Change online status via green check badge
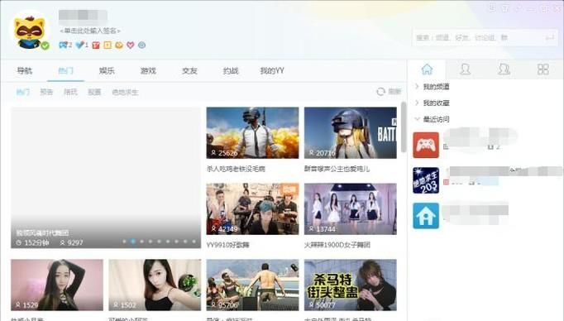The width and height of the screenshot is (564, 321). pos(45,46)
